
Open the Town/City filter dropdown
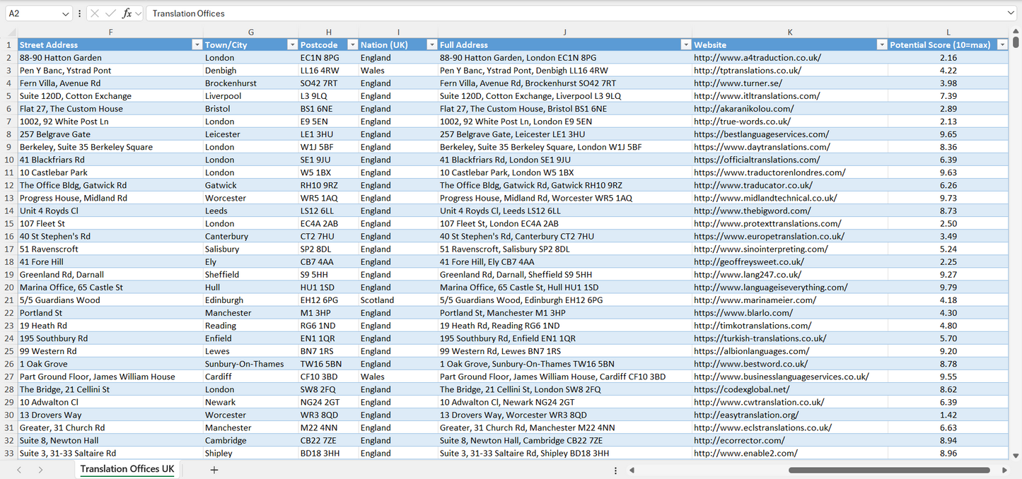tap(292, 45)
